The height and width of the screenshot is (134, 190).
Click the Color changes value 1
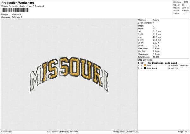154,23
